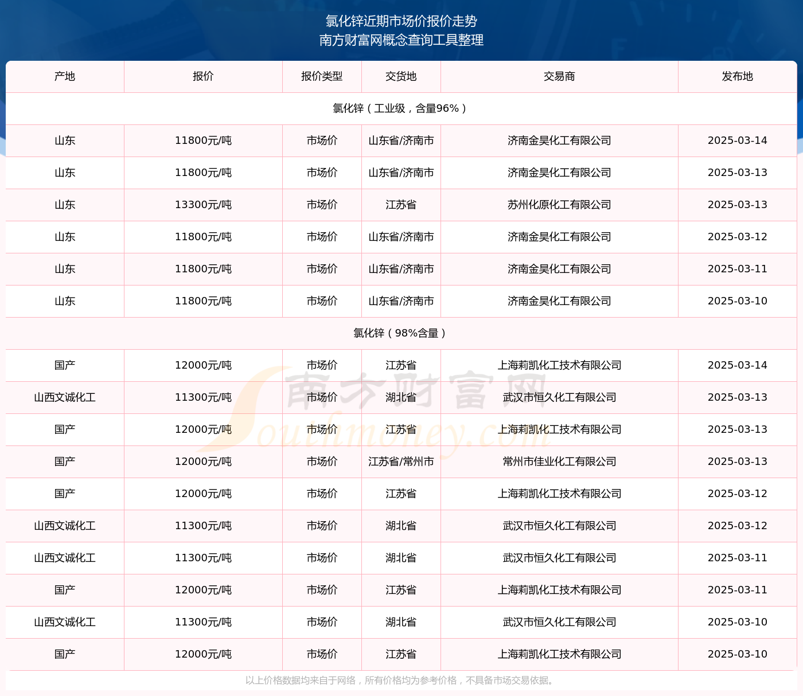Click 武汉市恒久化工有限公司 in the 2025-03-10 row

click(x=559, y=623)
